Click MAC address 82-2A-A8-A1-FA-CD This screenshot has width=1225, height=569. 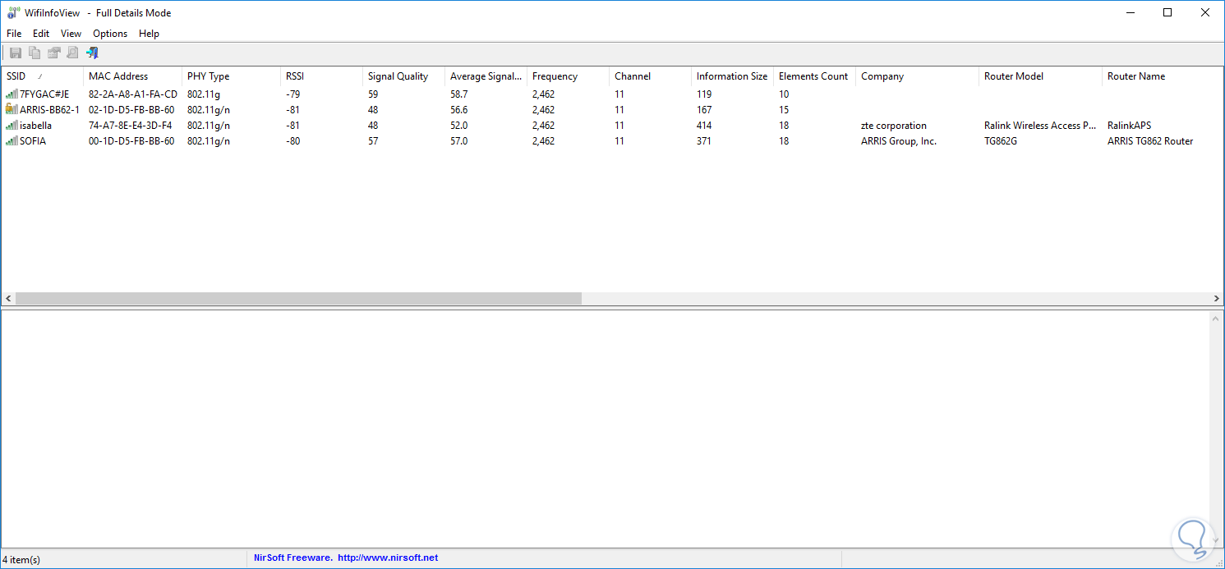[133, 94]
